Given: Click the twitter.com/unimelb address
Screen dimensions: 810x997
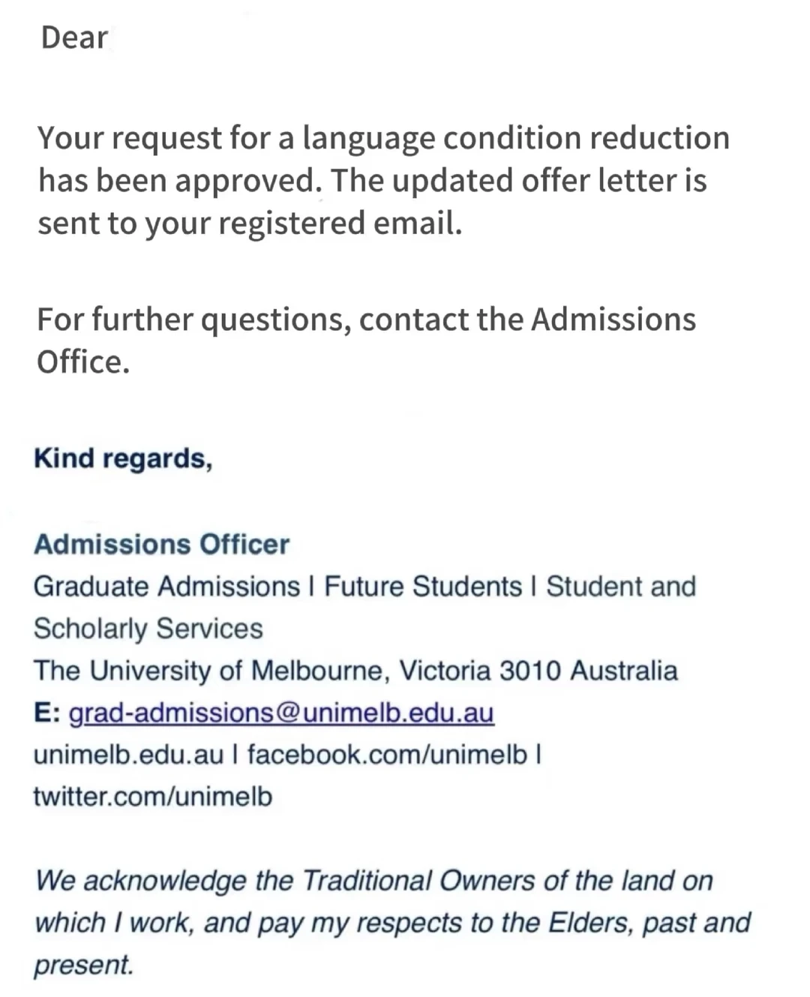Looking at the screenshot, I should [x=153, y=797].
